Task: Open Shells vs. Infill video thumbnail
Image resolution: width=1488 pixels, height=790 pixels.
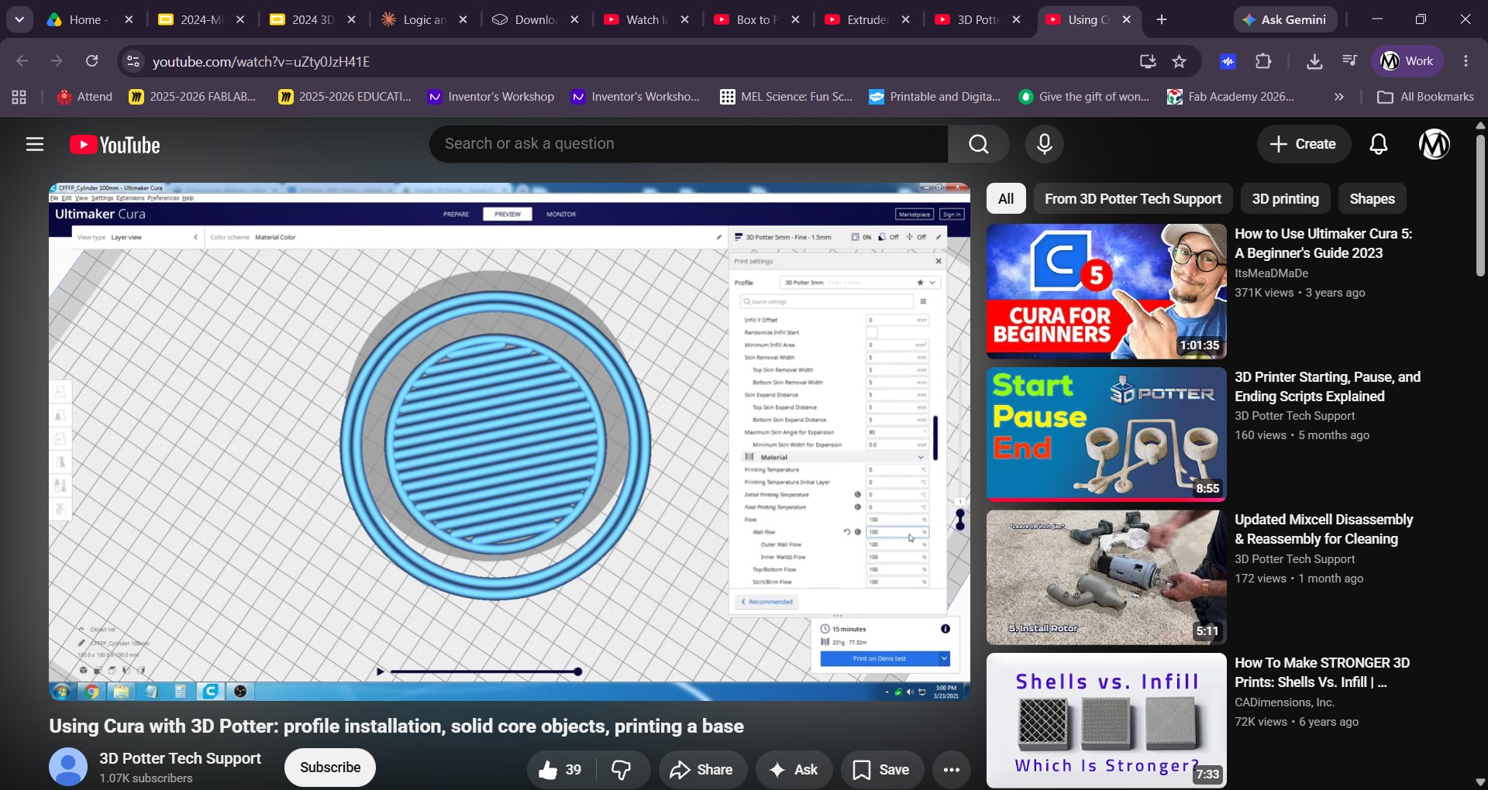Action: [1106, 720]
